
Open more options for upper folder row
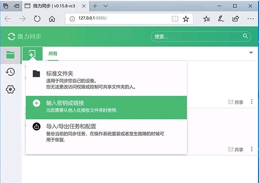[x=252, y=102]
